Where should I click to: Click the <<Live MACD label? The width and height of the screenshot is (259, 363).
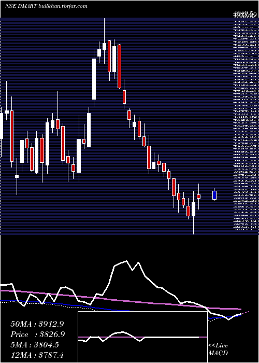coord(218,349)
